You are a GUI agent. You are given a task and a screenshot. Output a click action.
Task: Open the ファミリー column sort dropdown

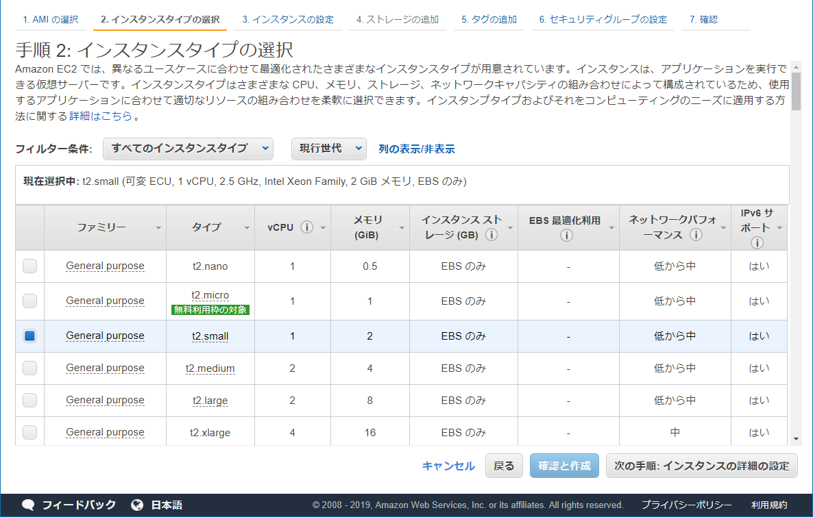(x=160, y=227)
